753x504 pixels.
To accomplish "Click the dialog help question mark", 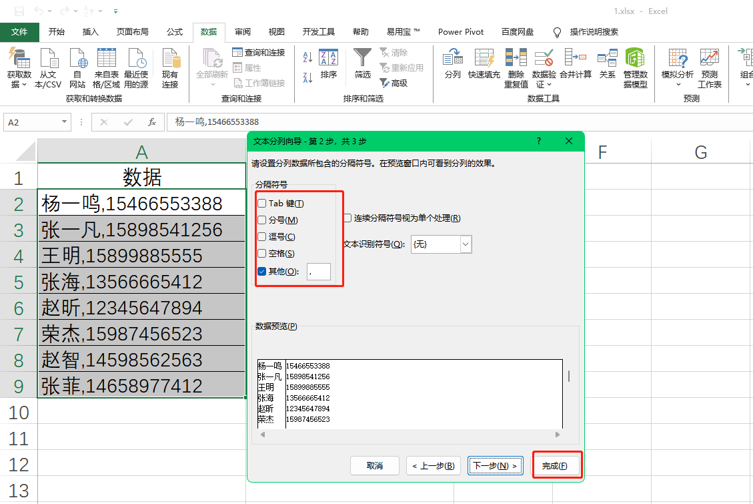I will coord(539,141).
